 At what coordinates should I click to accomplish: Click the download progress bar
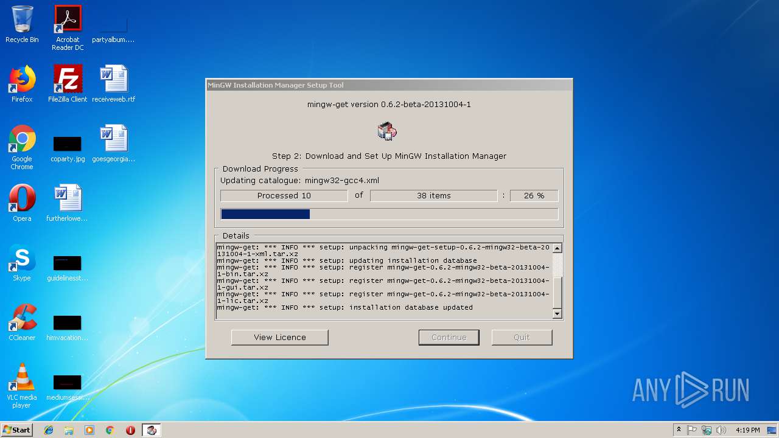pyautogui.click(x=389, y=214)
